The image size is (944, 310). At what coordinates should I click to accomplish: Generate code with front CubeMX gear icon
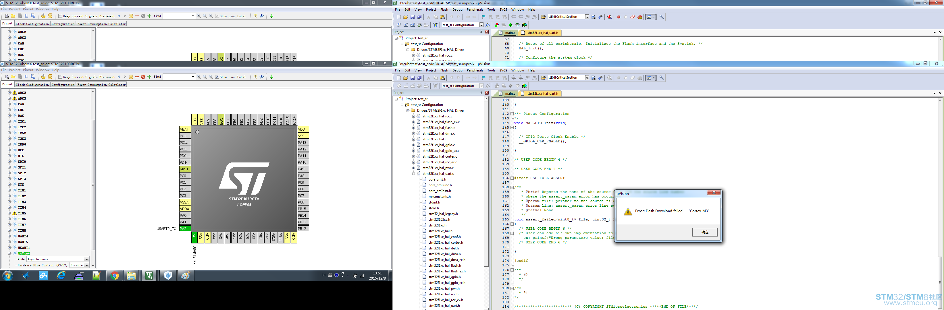point(43,77)
